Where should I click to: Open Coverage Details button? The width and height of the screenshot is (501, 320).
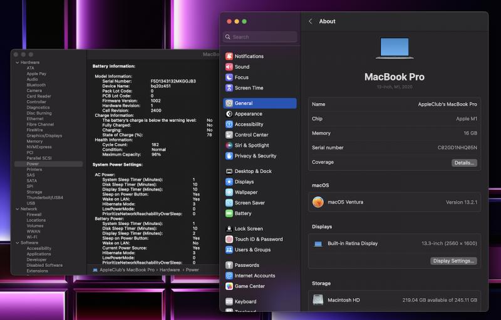[x=464, y=163]
